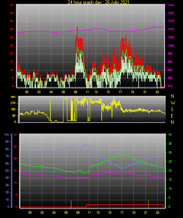Click the 270 label on wind direction axis
Viewport: 183px width, 218px height.
(x=13, y=103)
